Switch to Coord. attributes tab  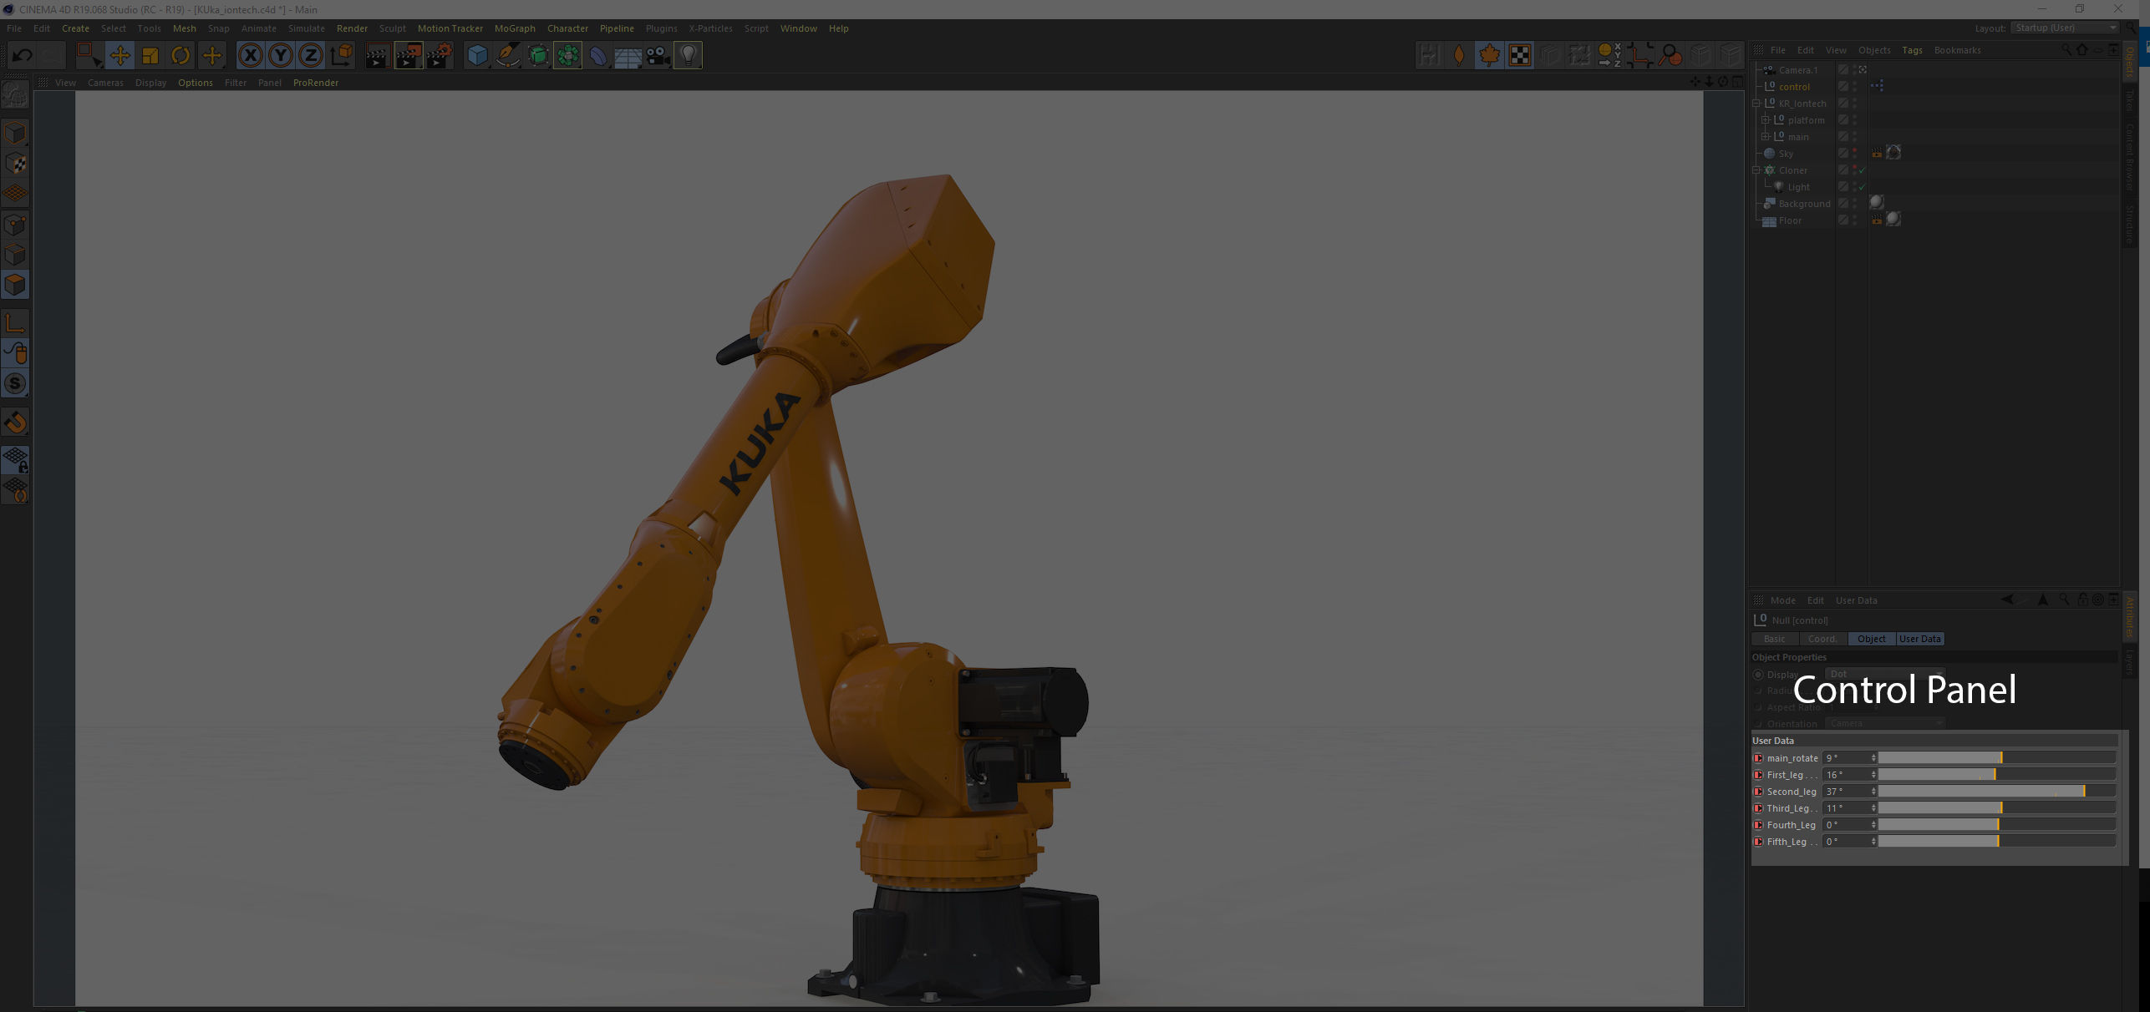coord(1822,639)
